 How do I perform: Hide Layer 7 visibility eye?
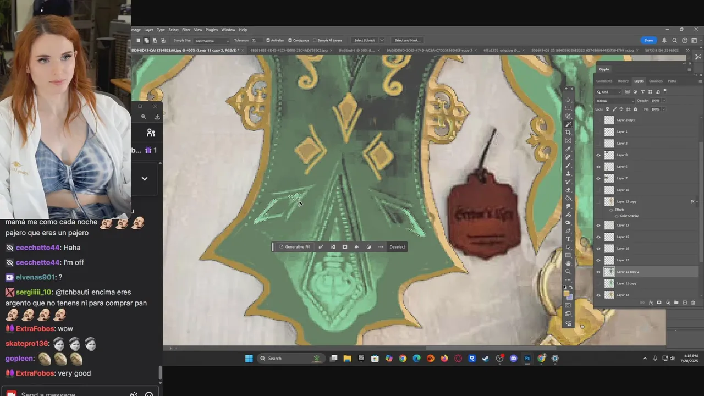pos(598,178)
